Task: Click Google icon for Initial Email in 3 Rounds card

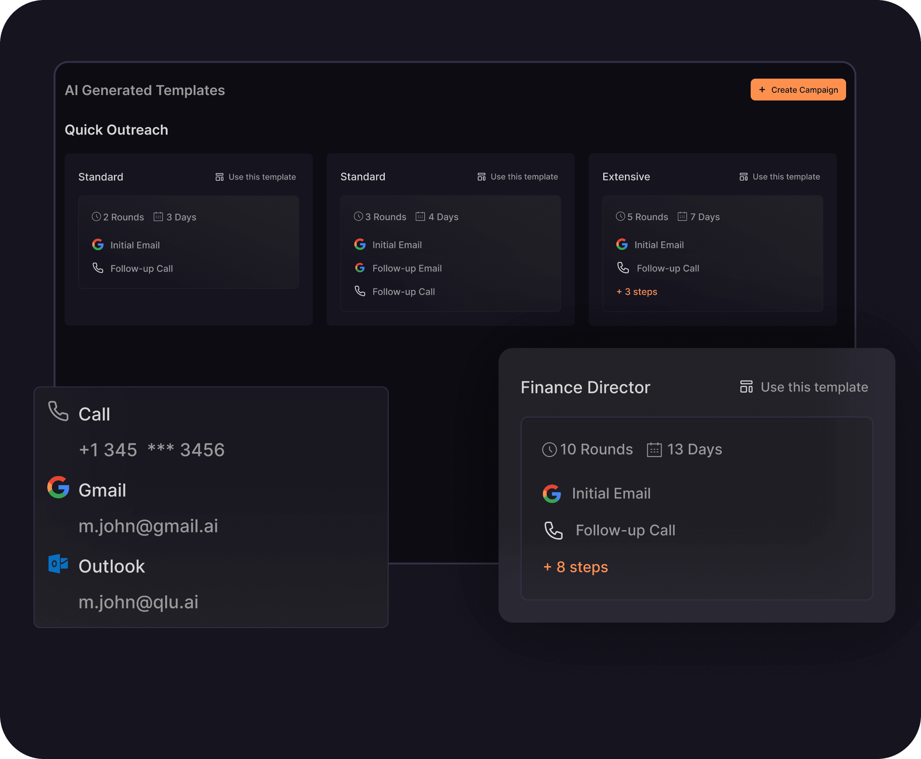Action: click(x=360, y=244)
